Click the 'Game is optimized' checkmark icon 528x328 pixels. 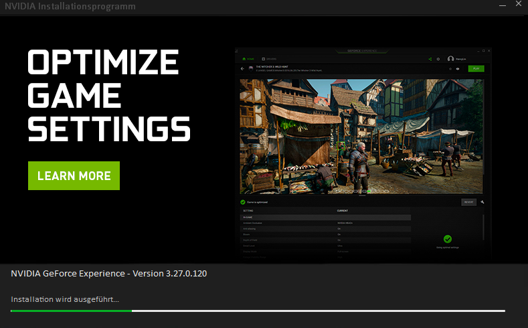coord(243,202)
